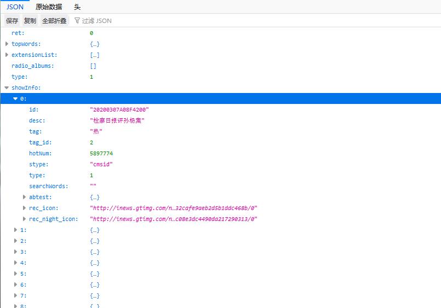This screenshot has height=308, width=441.
Task: Focus the 过滤 JSON filter field
Action: 110,21
